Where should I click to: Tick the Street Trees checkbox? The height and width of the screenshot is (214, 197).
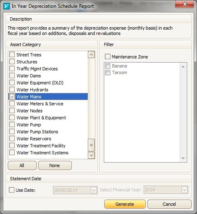[12, 55]
